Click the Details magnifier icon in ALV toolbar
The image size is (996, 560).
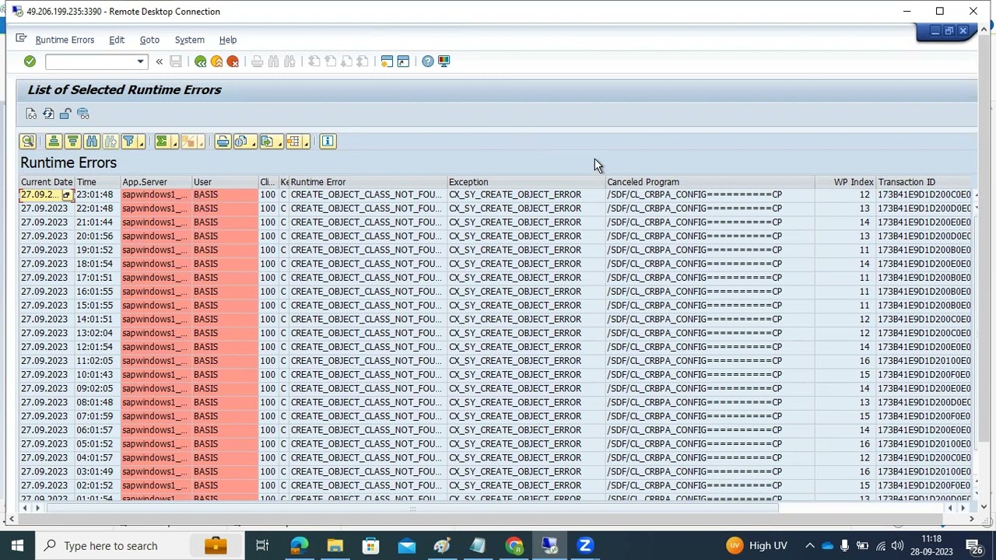coord(28,142)
